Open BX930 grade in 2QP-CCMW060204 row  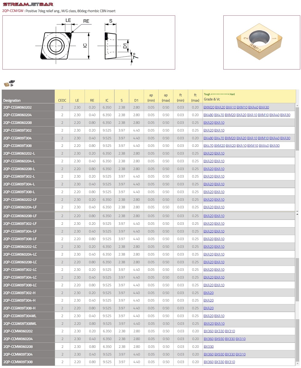click(x=219, y=339)
